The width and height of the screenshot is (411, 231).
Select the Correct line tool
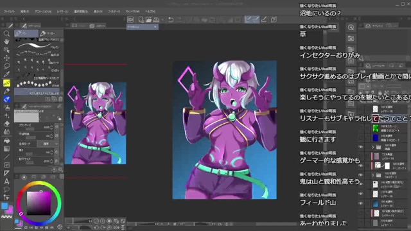[6, 197]
